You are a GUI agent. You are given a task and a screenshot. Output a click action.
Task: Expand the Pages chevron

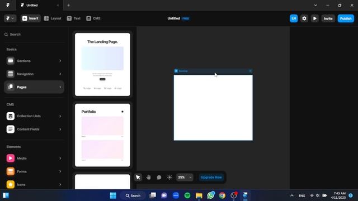[60, 87]
